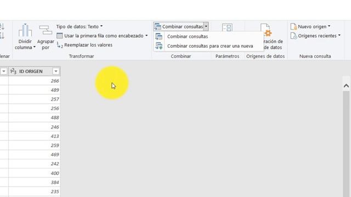Select cell with value 257
Image resolution: width=351 pixels, height=197 pixels.
(35, 99)
